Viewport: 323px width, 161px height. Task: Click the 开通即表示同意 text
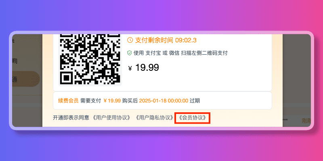coord(71,118)
